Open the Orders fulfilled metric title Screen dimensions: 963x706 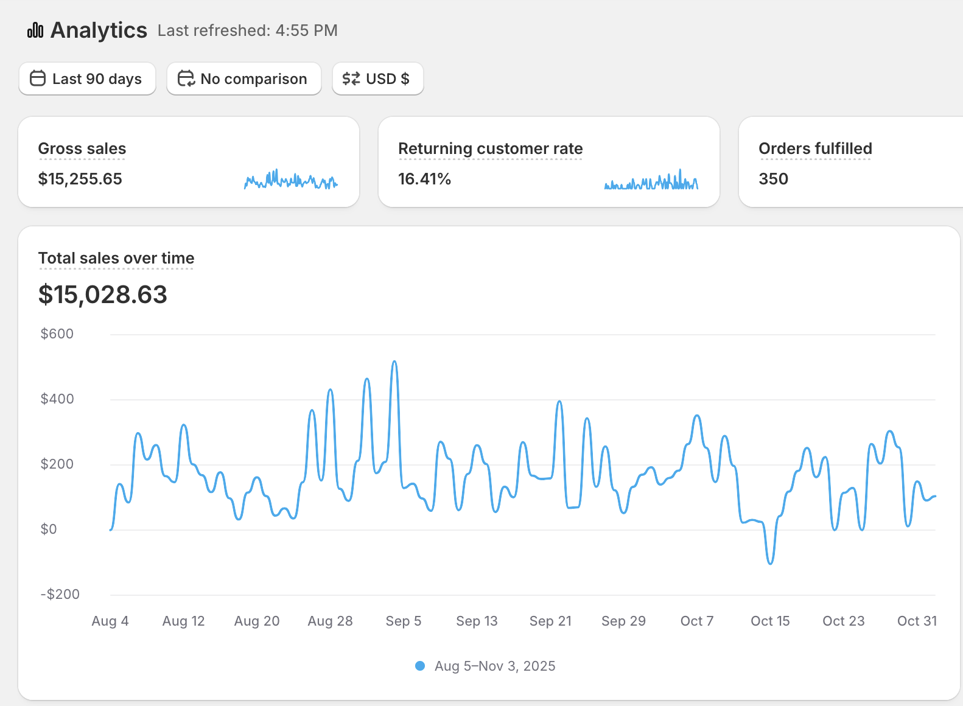click(815, 149)
